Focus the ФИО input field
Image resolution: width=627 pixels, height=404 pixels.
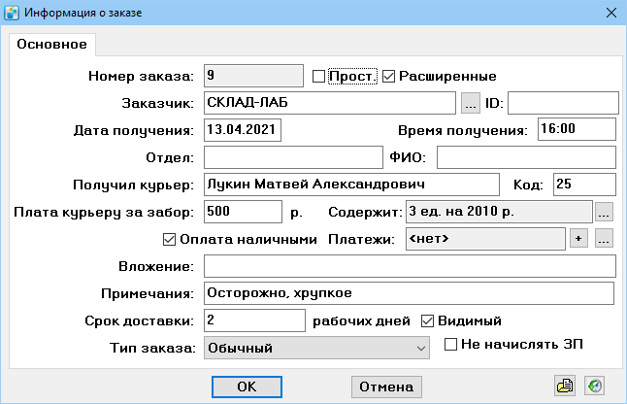click(x=526, y=157)
